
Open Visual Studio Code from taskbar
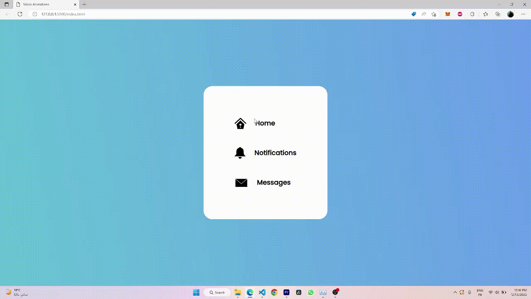tap(262, 292)
